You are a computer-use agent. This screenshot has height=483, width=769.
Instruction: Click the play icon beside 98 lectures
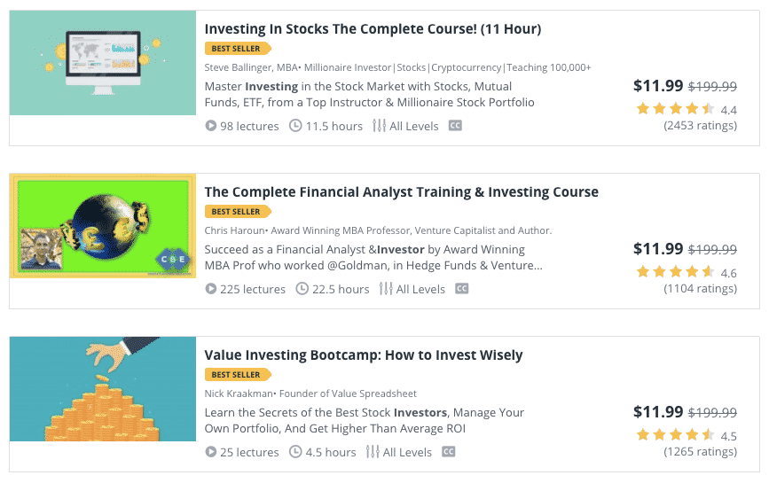[x=211, y=126]
